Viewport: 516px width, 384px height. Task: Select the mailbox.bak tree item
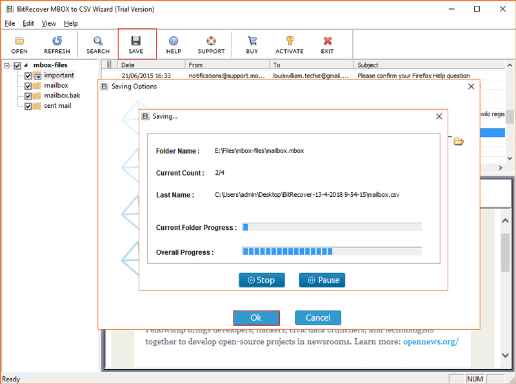click(62, 96)
